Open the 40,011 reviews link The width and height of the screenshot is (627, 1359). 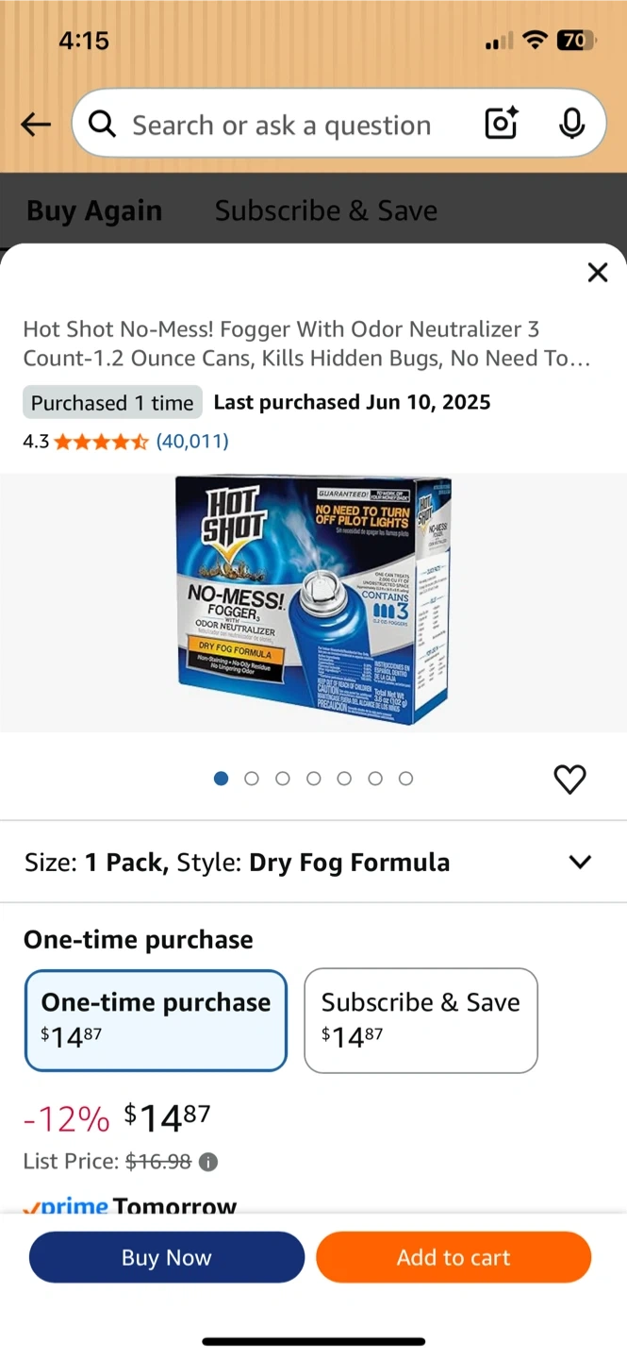192,441
